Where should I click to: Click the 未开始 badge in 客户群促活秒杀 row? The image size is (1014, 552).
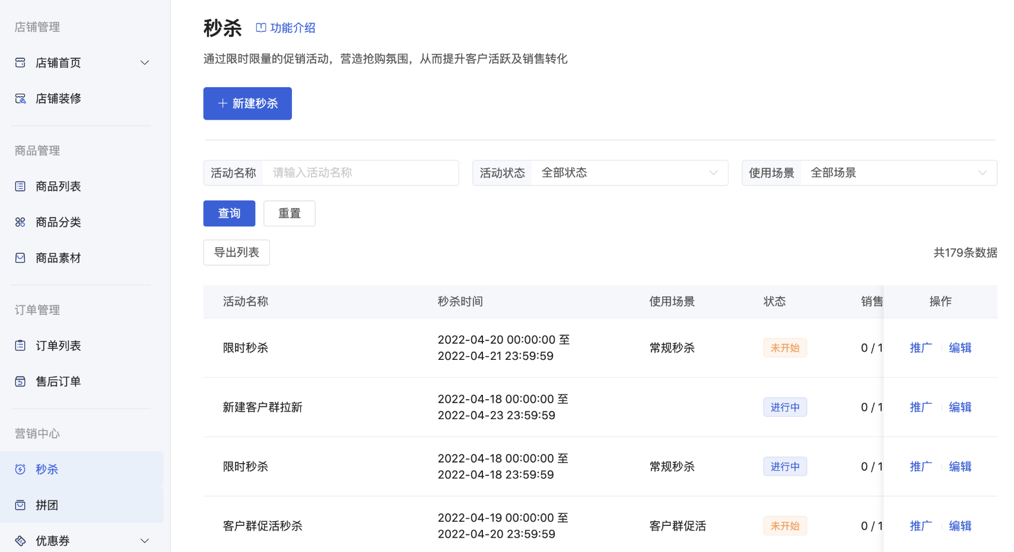[x=785, y=526]
